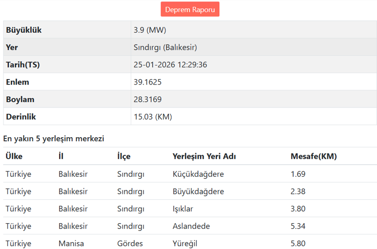Image resolution: width=377 pixels, height=249 pixels.
Task: Select the depth value 15.03 (KM)
Action: pos(153,117)
